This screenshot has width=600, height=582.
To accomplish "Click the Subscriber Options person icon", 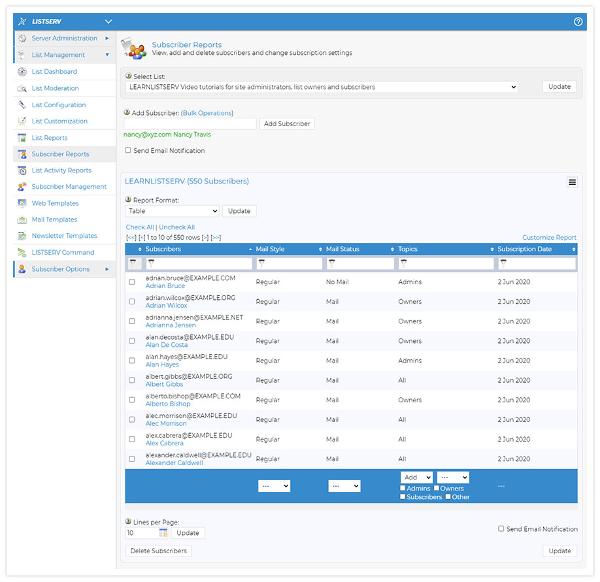I will [x=22, y=269].
